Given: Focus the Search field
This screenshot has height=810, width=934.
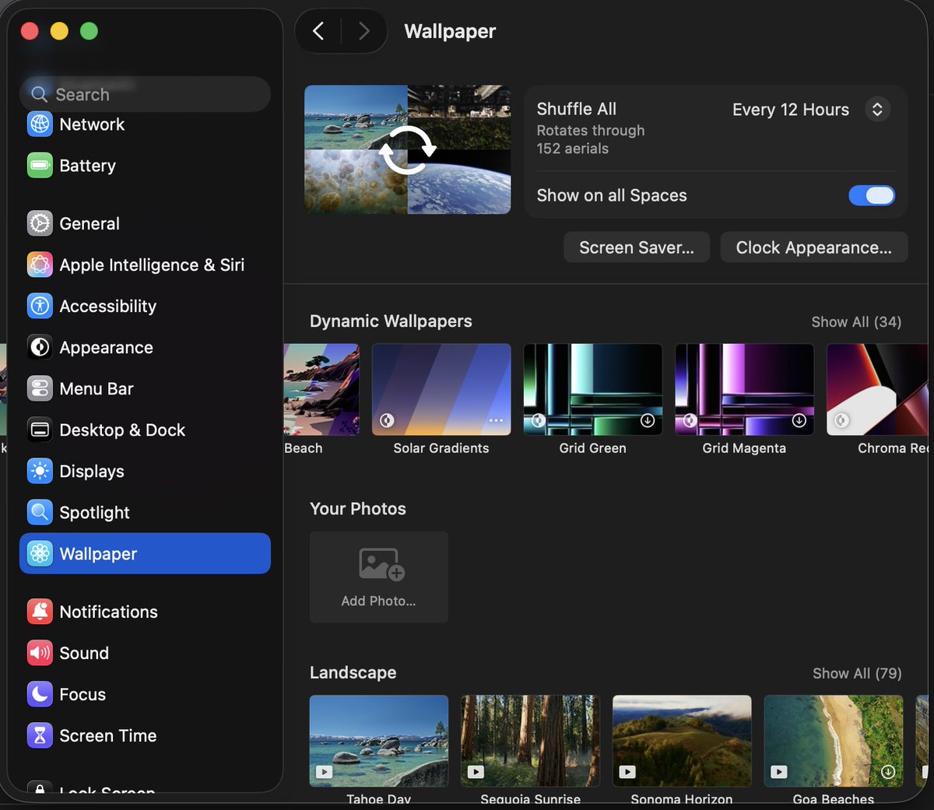Looking at the screenshot, I should click(145, 94).
